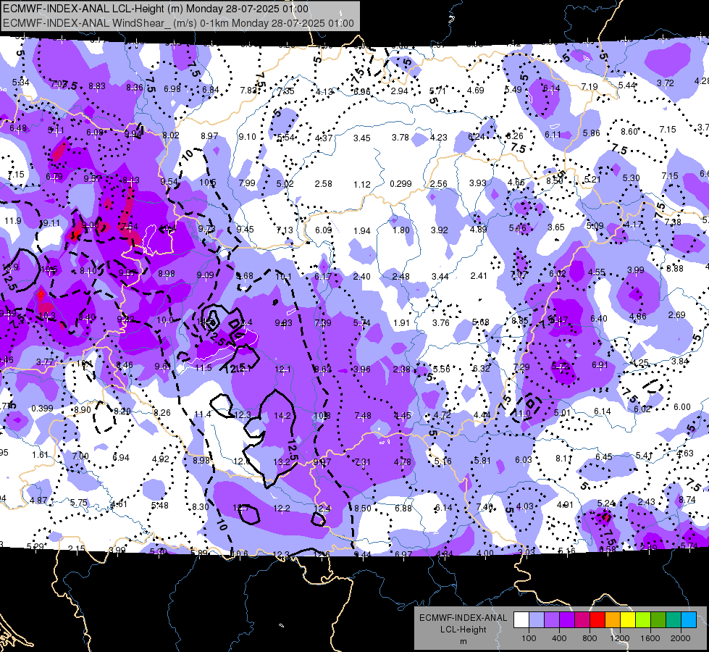
Task: Click the grid value 6.00
Action: coord(682,407)
